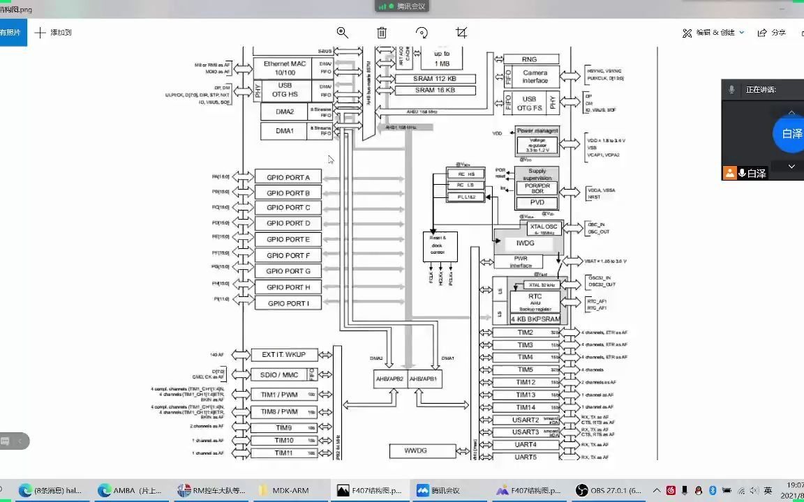Collapse the meeting panel with the down chevron
The height and width of the screenshot is (502, 804).
pos(791,167)
